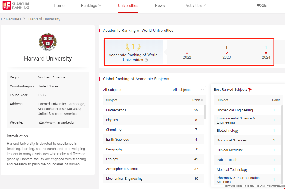285x189 pixels.
Task: Click the red flag icon by Best Ranked Subjects
Action: 250,90
